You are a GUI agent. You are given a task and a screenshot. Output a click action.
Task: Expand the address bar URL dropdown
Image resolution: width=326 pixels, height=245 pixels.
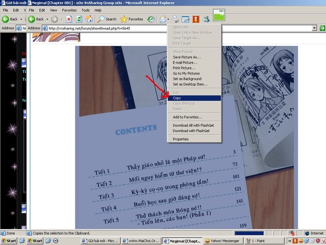pyautogui.click(x=314, y=28)
